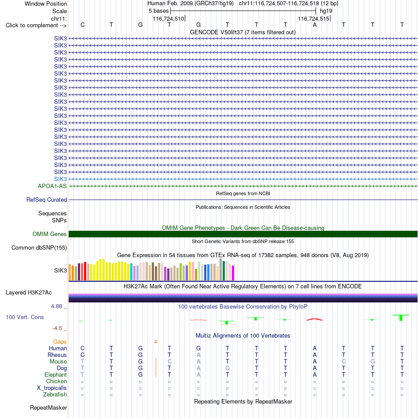Screen dimensions: 418x418
Task: Open '100 vertebrates Basewise Conservation by PhyloP' title
Action: (243, 306)
